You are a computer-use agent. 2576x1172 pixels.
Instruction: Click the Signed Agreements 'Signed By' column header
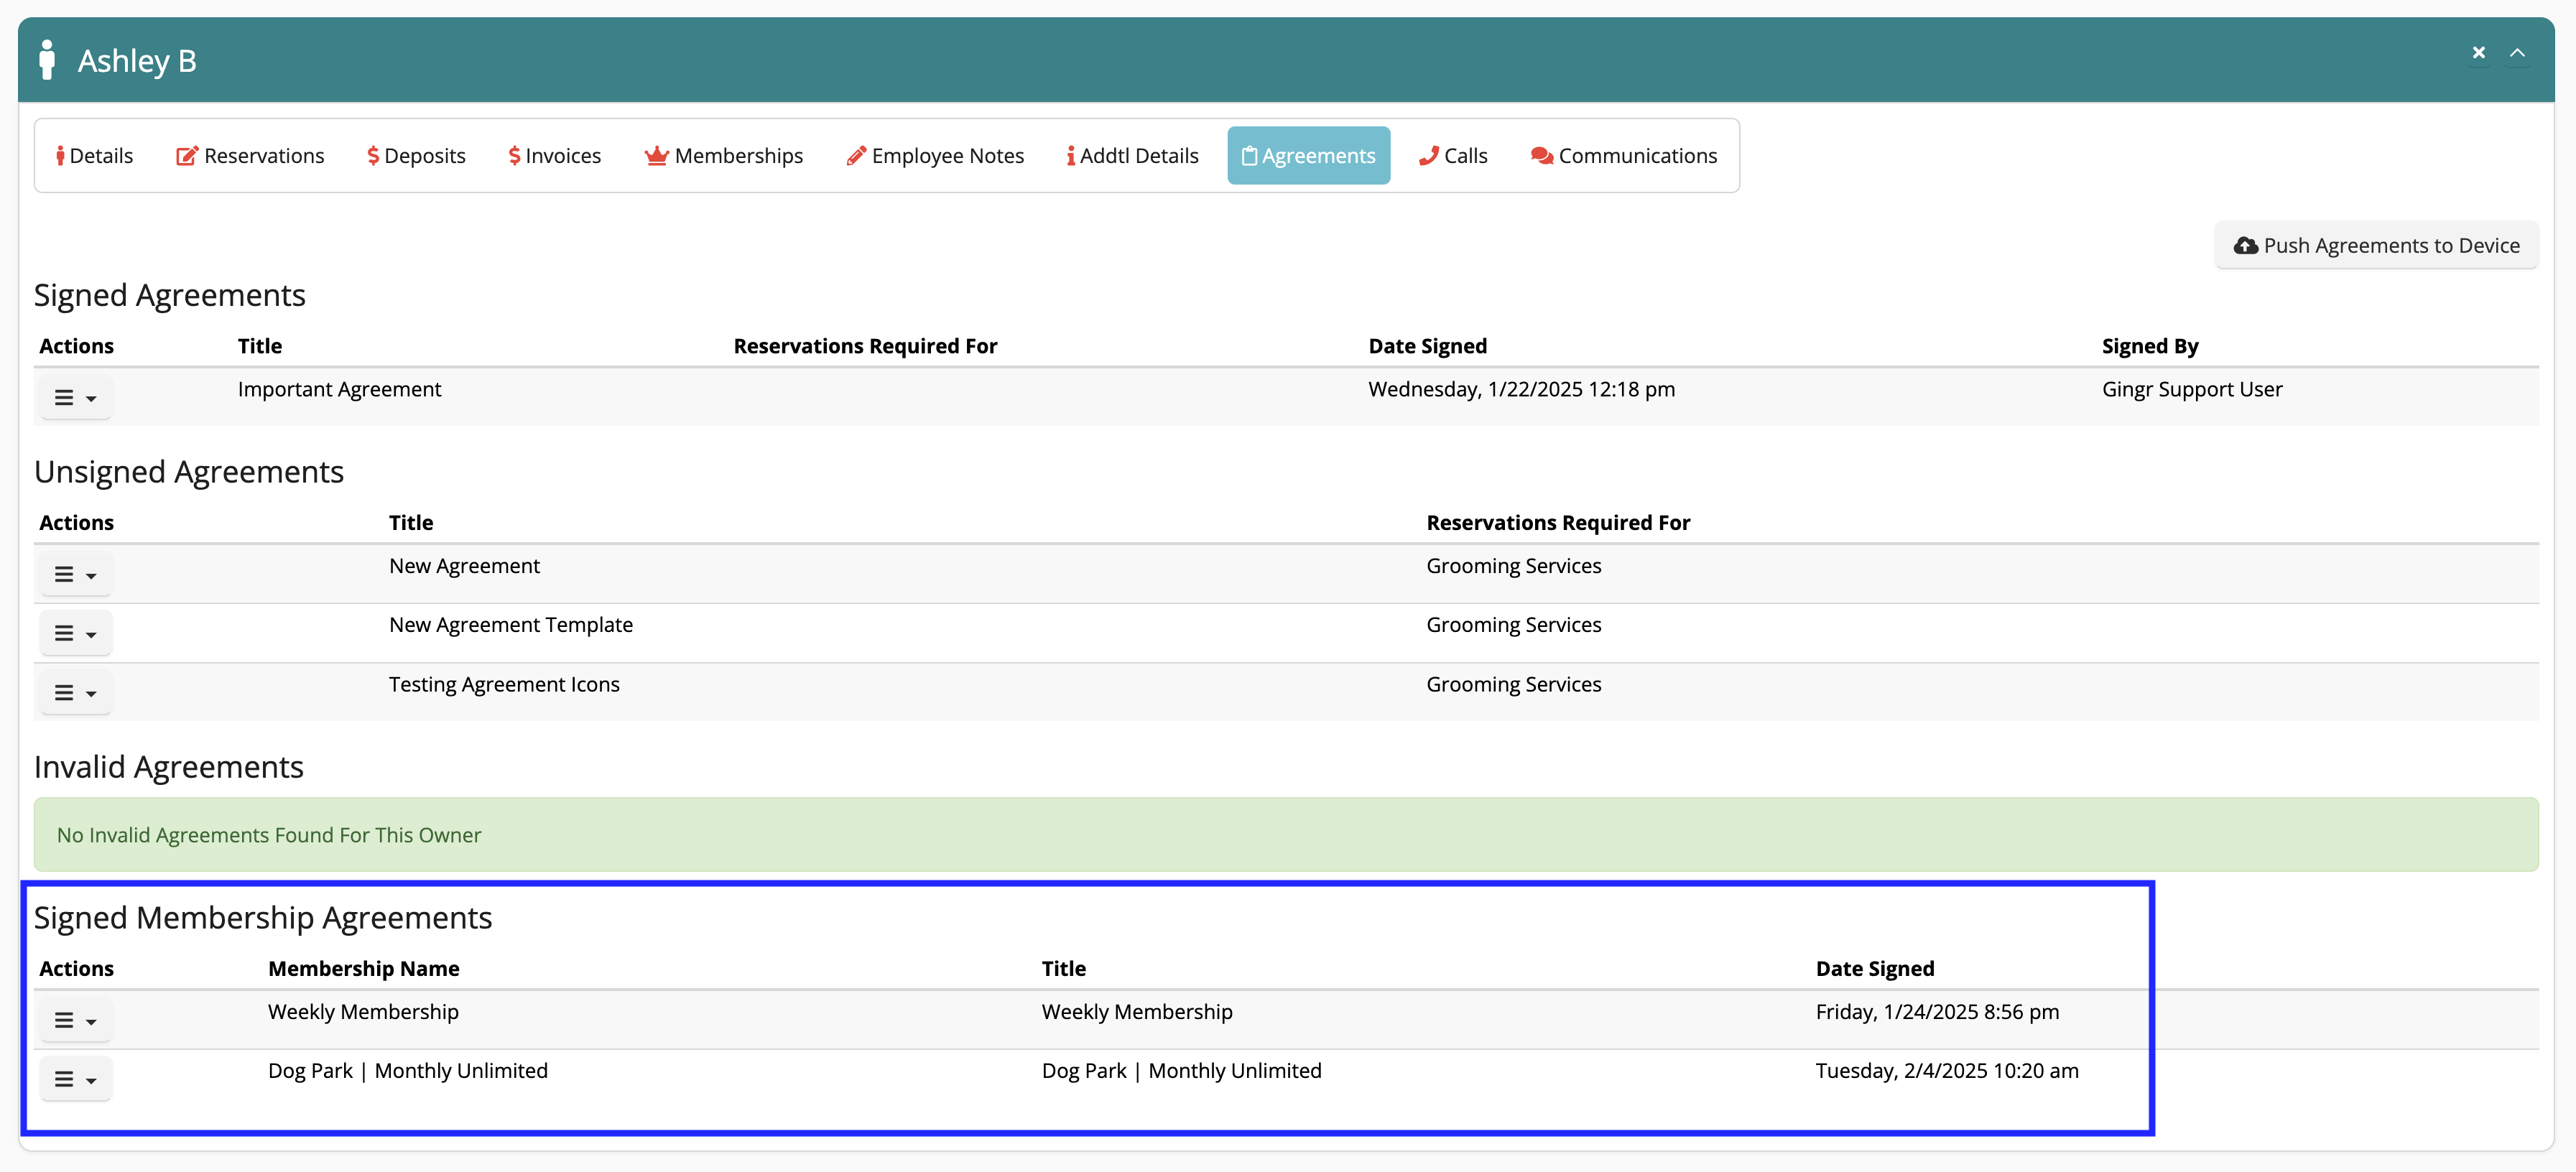point(2150,346)
